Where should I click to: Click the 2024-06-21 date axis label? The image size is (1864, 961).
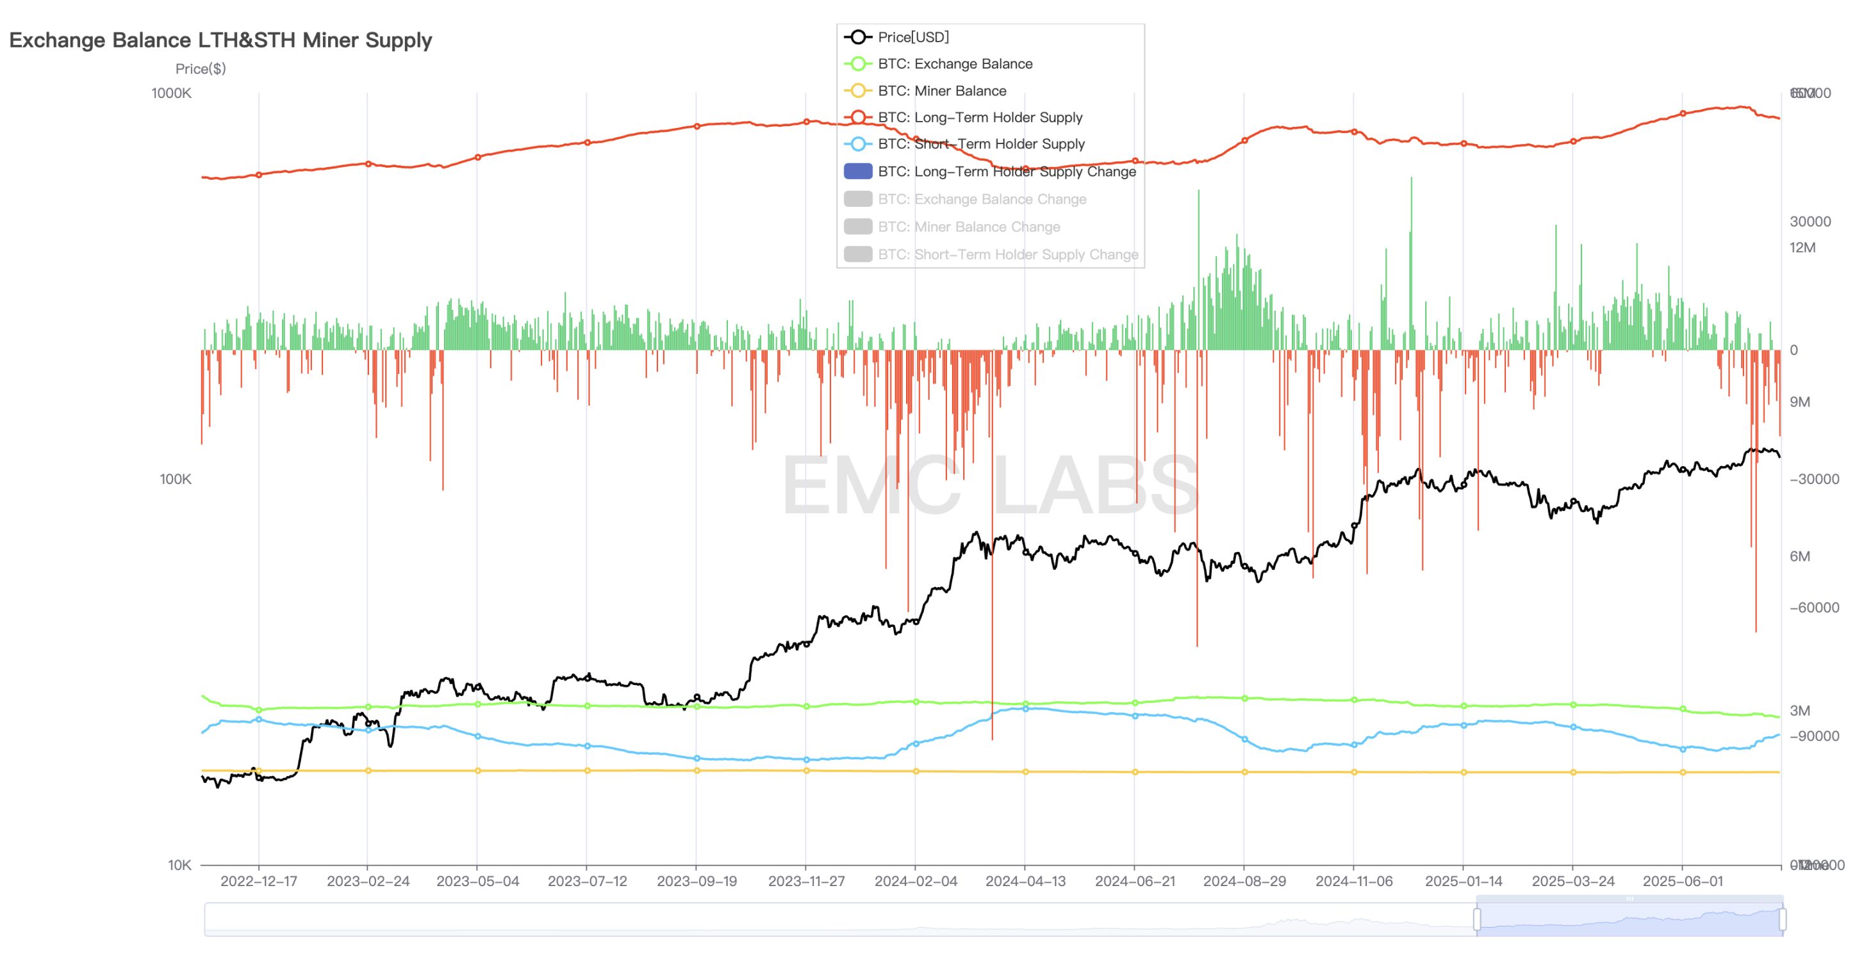[1135, 882]
